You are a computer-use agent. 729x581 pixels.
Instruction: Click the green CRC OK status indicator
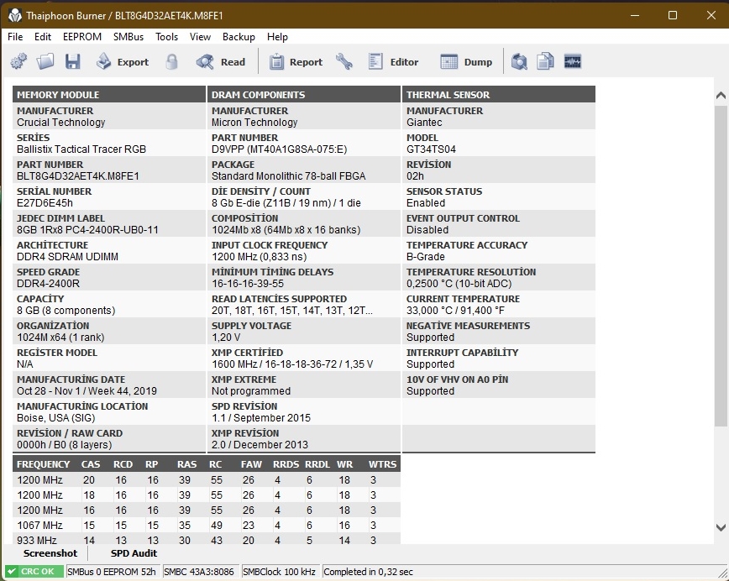click(34, 572)
